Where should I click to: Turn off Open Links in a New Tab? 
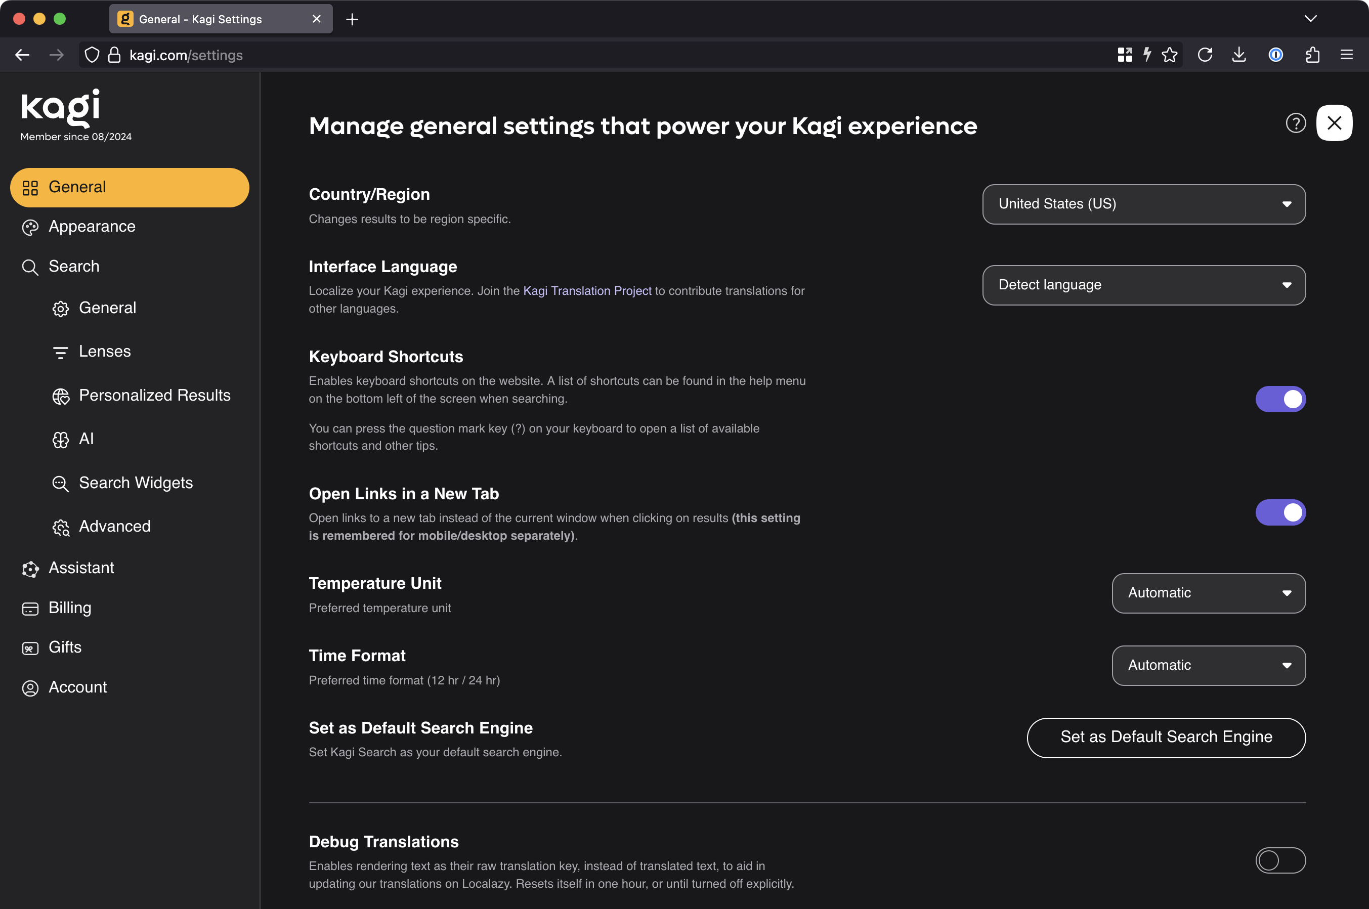pyautogui.click(x=1280, y=512)
